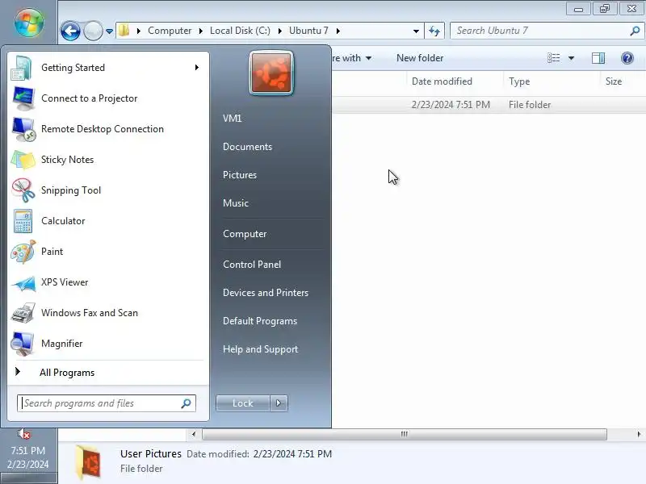Viewport: 646px width, 484px height.
Task: Sort by Type column header
Action: [x=552, y=81]
